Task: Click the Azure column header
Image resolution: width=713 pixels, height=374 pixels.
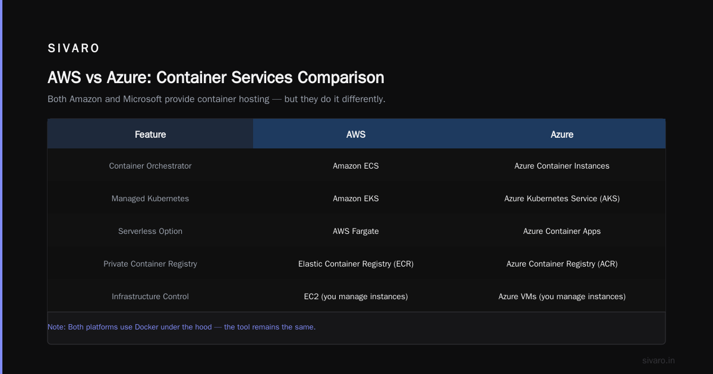Action: (x=562, y=134)
